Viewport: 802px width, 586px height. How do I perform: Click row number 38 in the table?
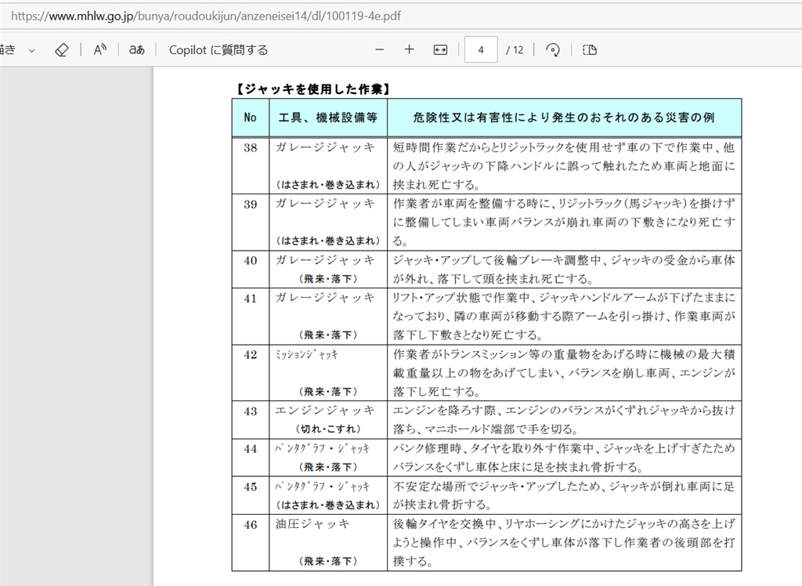tap(250, 147)
